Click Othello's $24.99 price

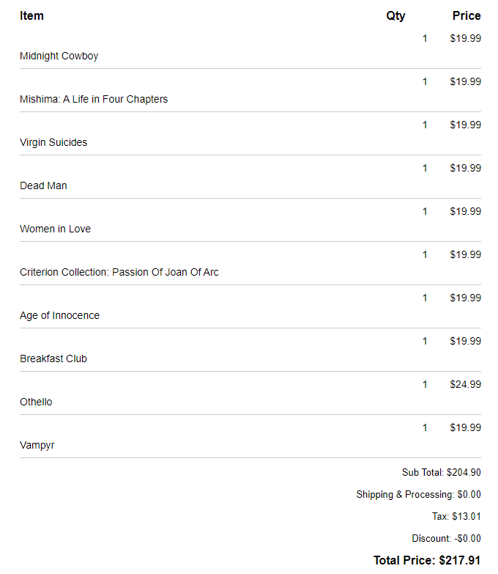click(x=466, y=384)
